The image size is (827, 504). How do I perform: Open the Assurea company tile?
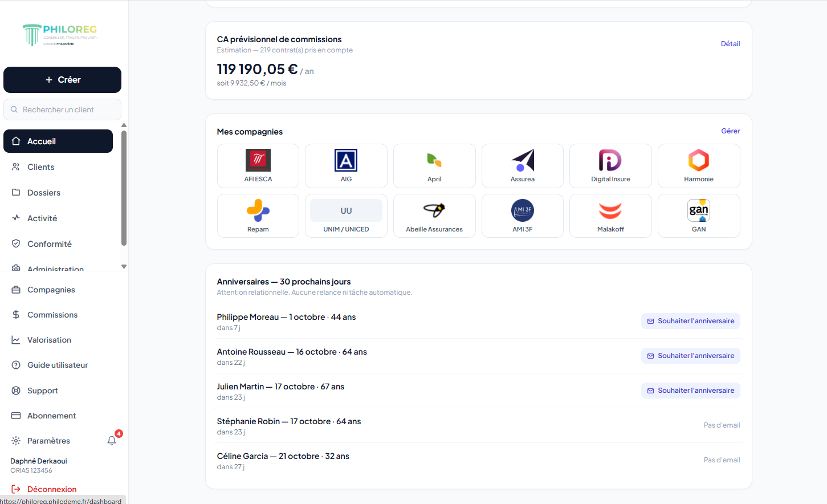click(523, 166)
